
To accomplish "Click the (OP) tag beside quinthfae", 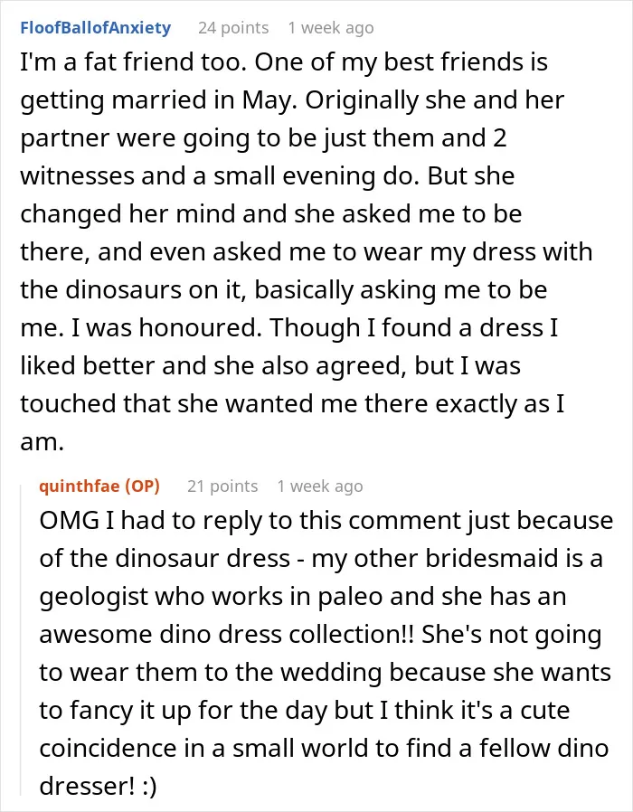I will coord(141,486).
